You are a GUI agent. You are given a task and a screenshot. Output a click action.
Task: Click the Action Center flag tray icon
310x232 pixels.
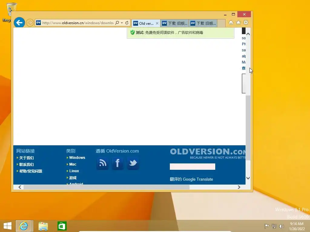pyautogui.click(x=267, y=226)
